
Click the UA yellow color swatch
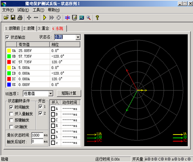9,51
